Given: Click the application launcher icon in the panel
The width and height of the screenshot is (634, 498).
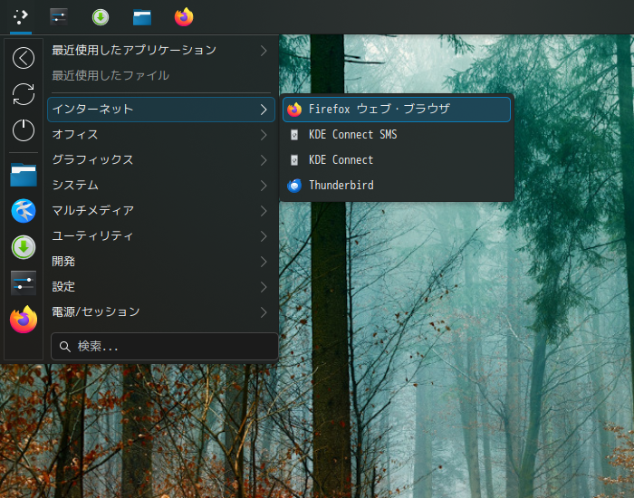Looking at the screenshot, I should 21,16.
